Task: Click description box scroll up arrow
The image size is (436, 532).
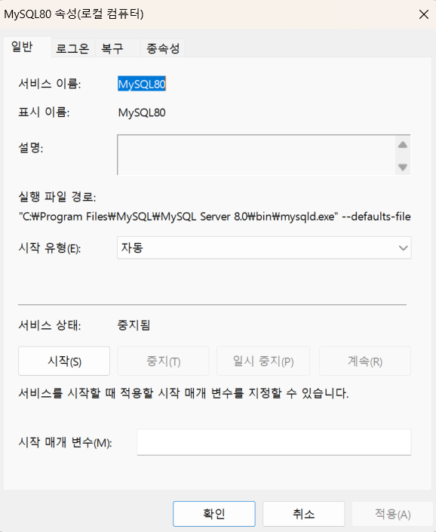Action: coord(403,145)
